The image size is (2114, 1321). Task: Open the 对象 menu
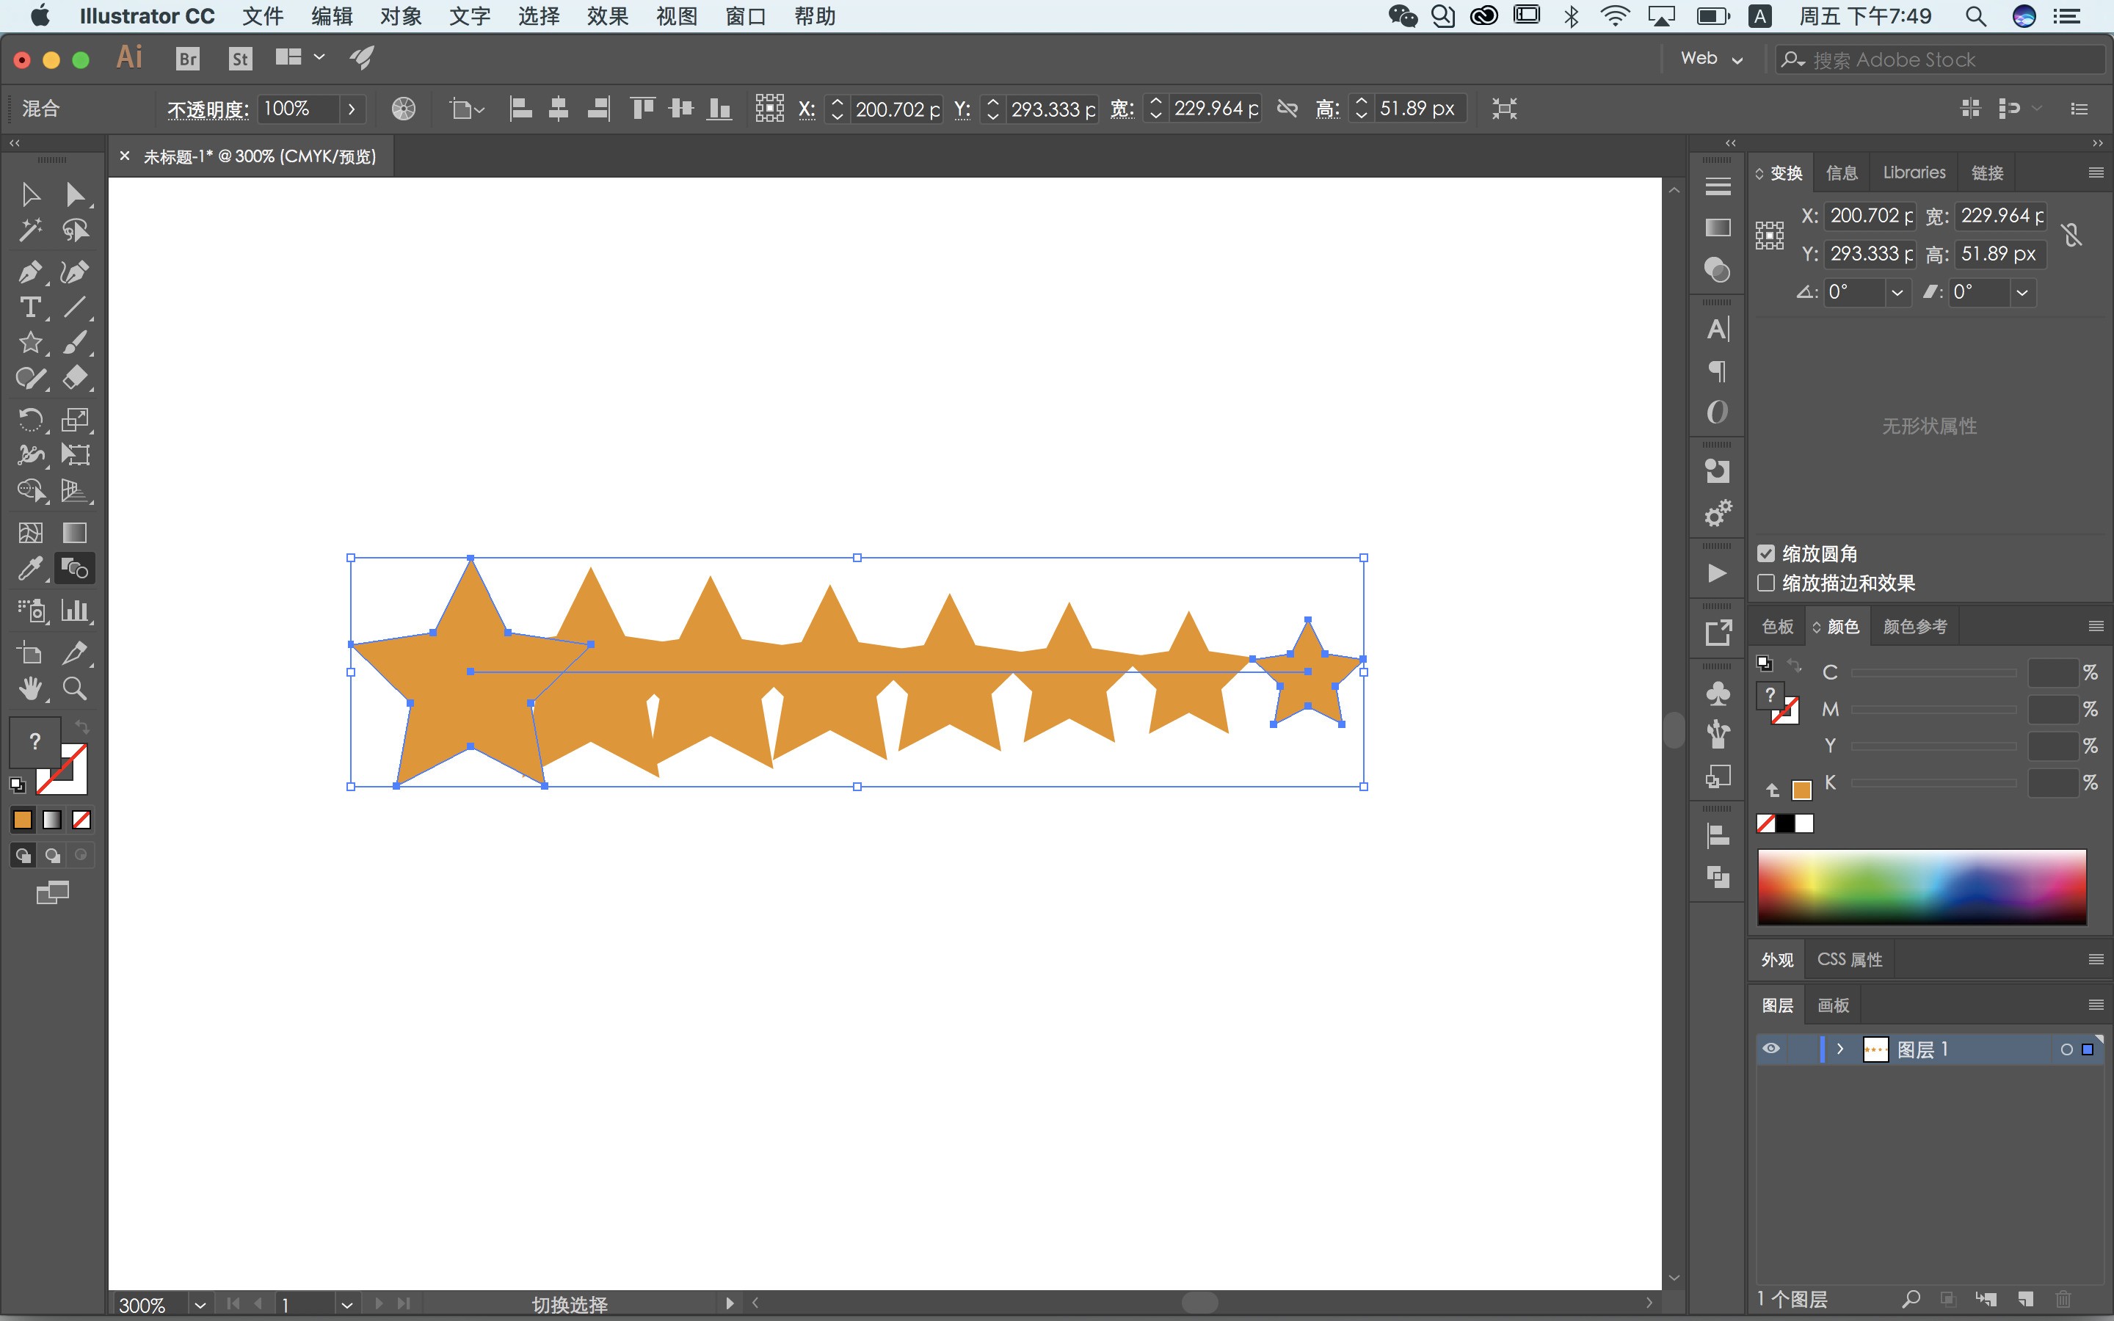[400, 15]
